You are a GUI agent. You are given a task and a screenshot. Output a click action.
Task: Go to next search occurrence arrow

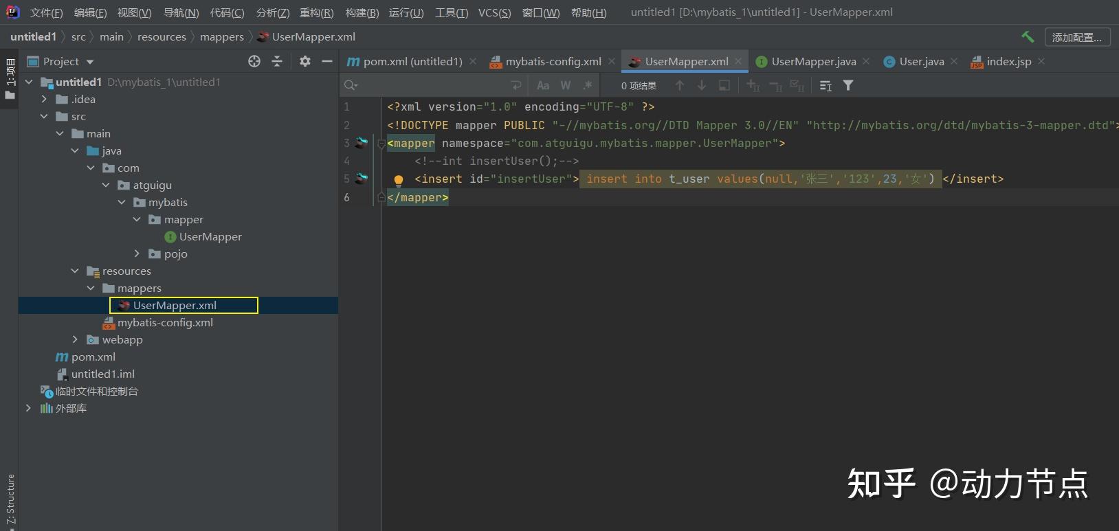point(702,85)
